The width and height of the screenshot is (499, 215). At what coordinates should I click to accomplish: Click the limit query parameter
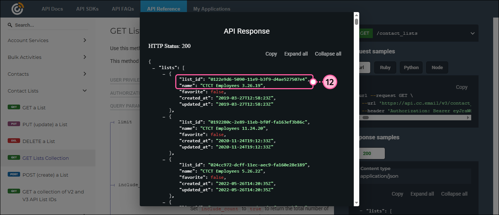click(125, 122)
